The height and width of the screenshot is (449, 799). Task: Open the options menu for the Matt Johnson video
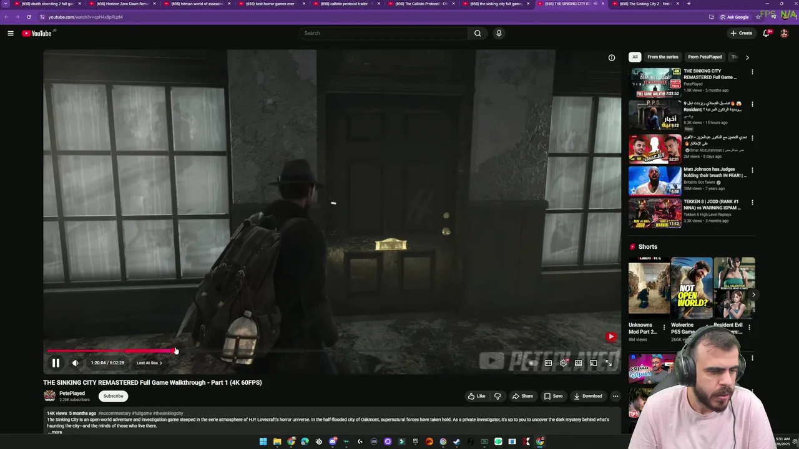coord(752,170)
